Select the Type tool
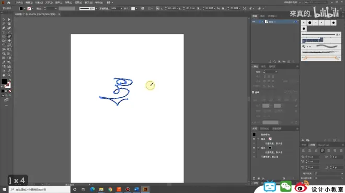 (4, 32)
